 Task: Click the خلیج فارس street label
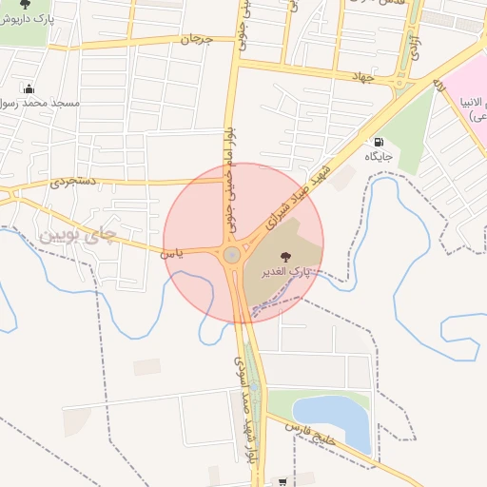310,434
